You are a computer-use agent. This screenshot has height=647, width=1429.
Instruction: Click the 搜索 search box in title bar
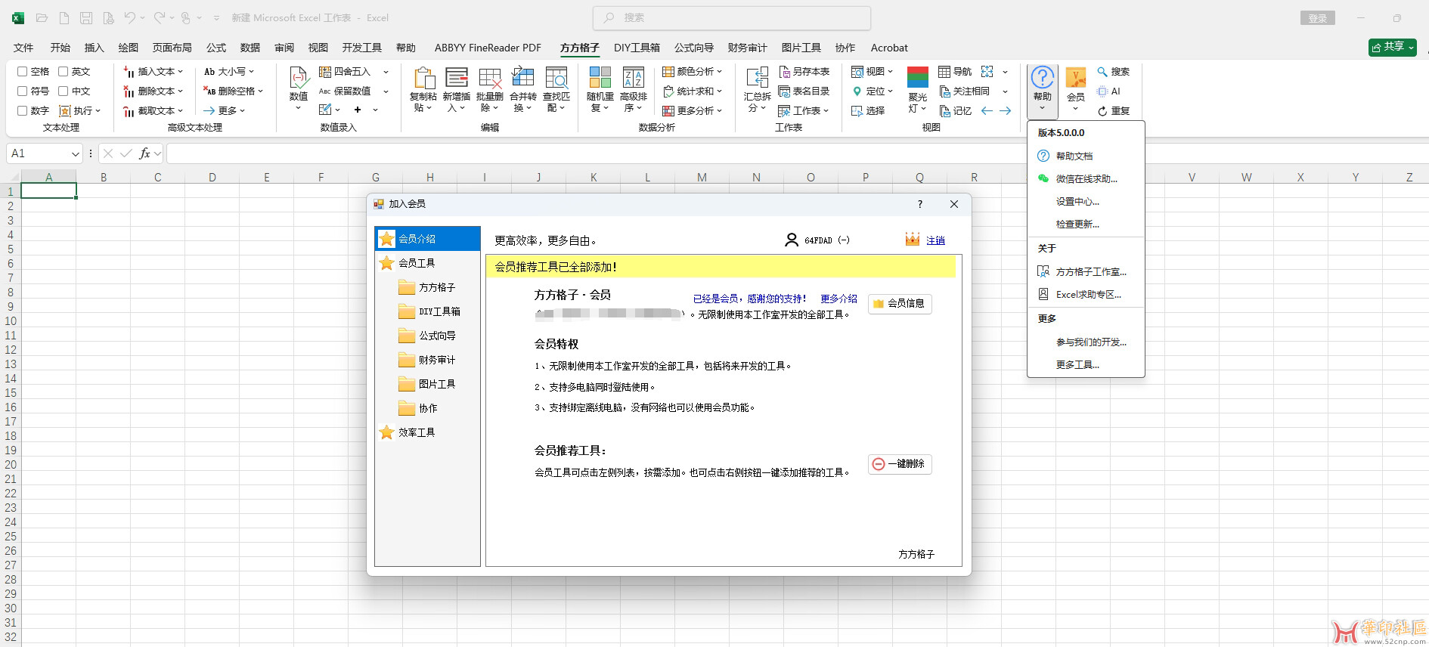pos(732,17)
